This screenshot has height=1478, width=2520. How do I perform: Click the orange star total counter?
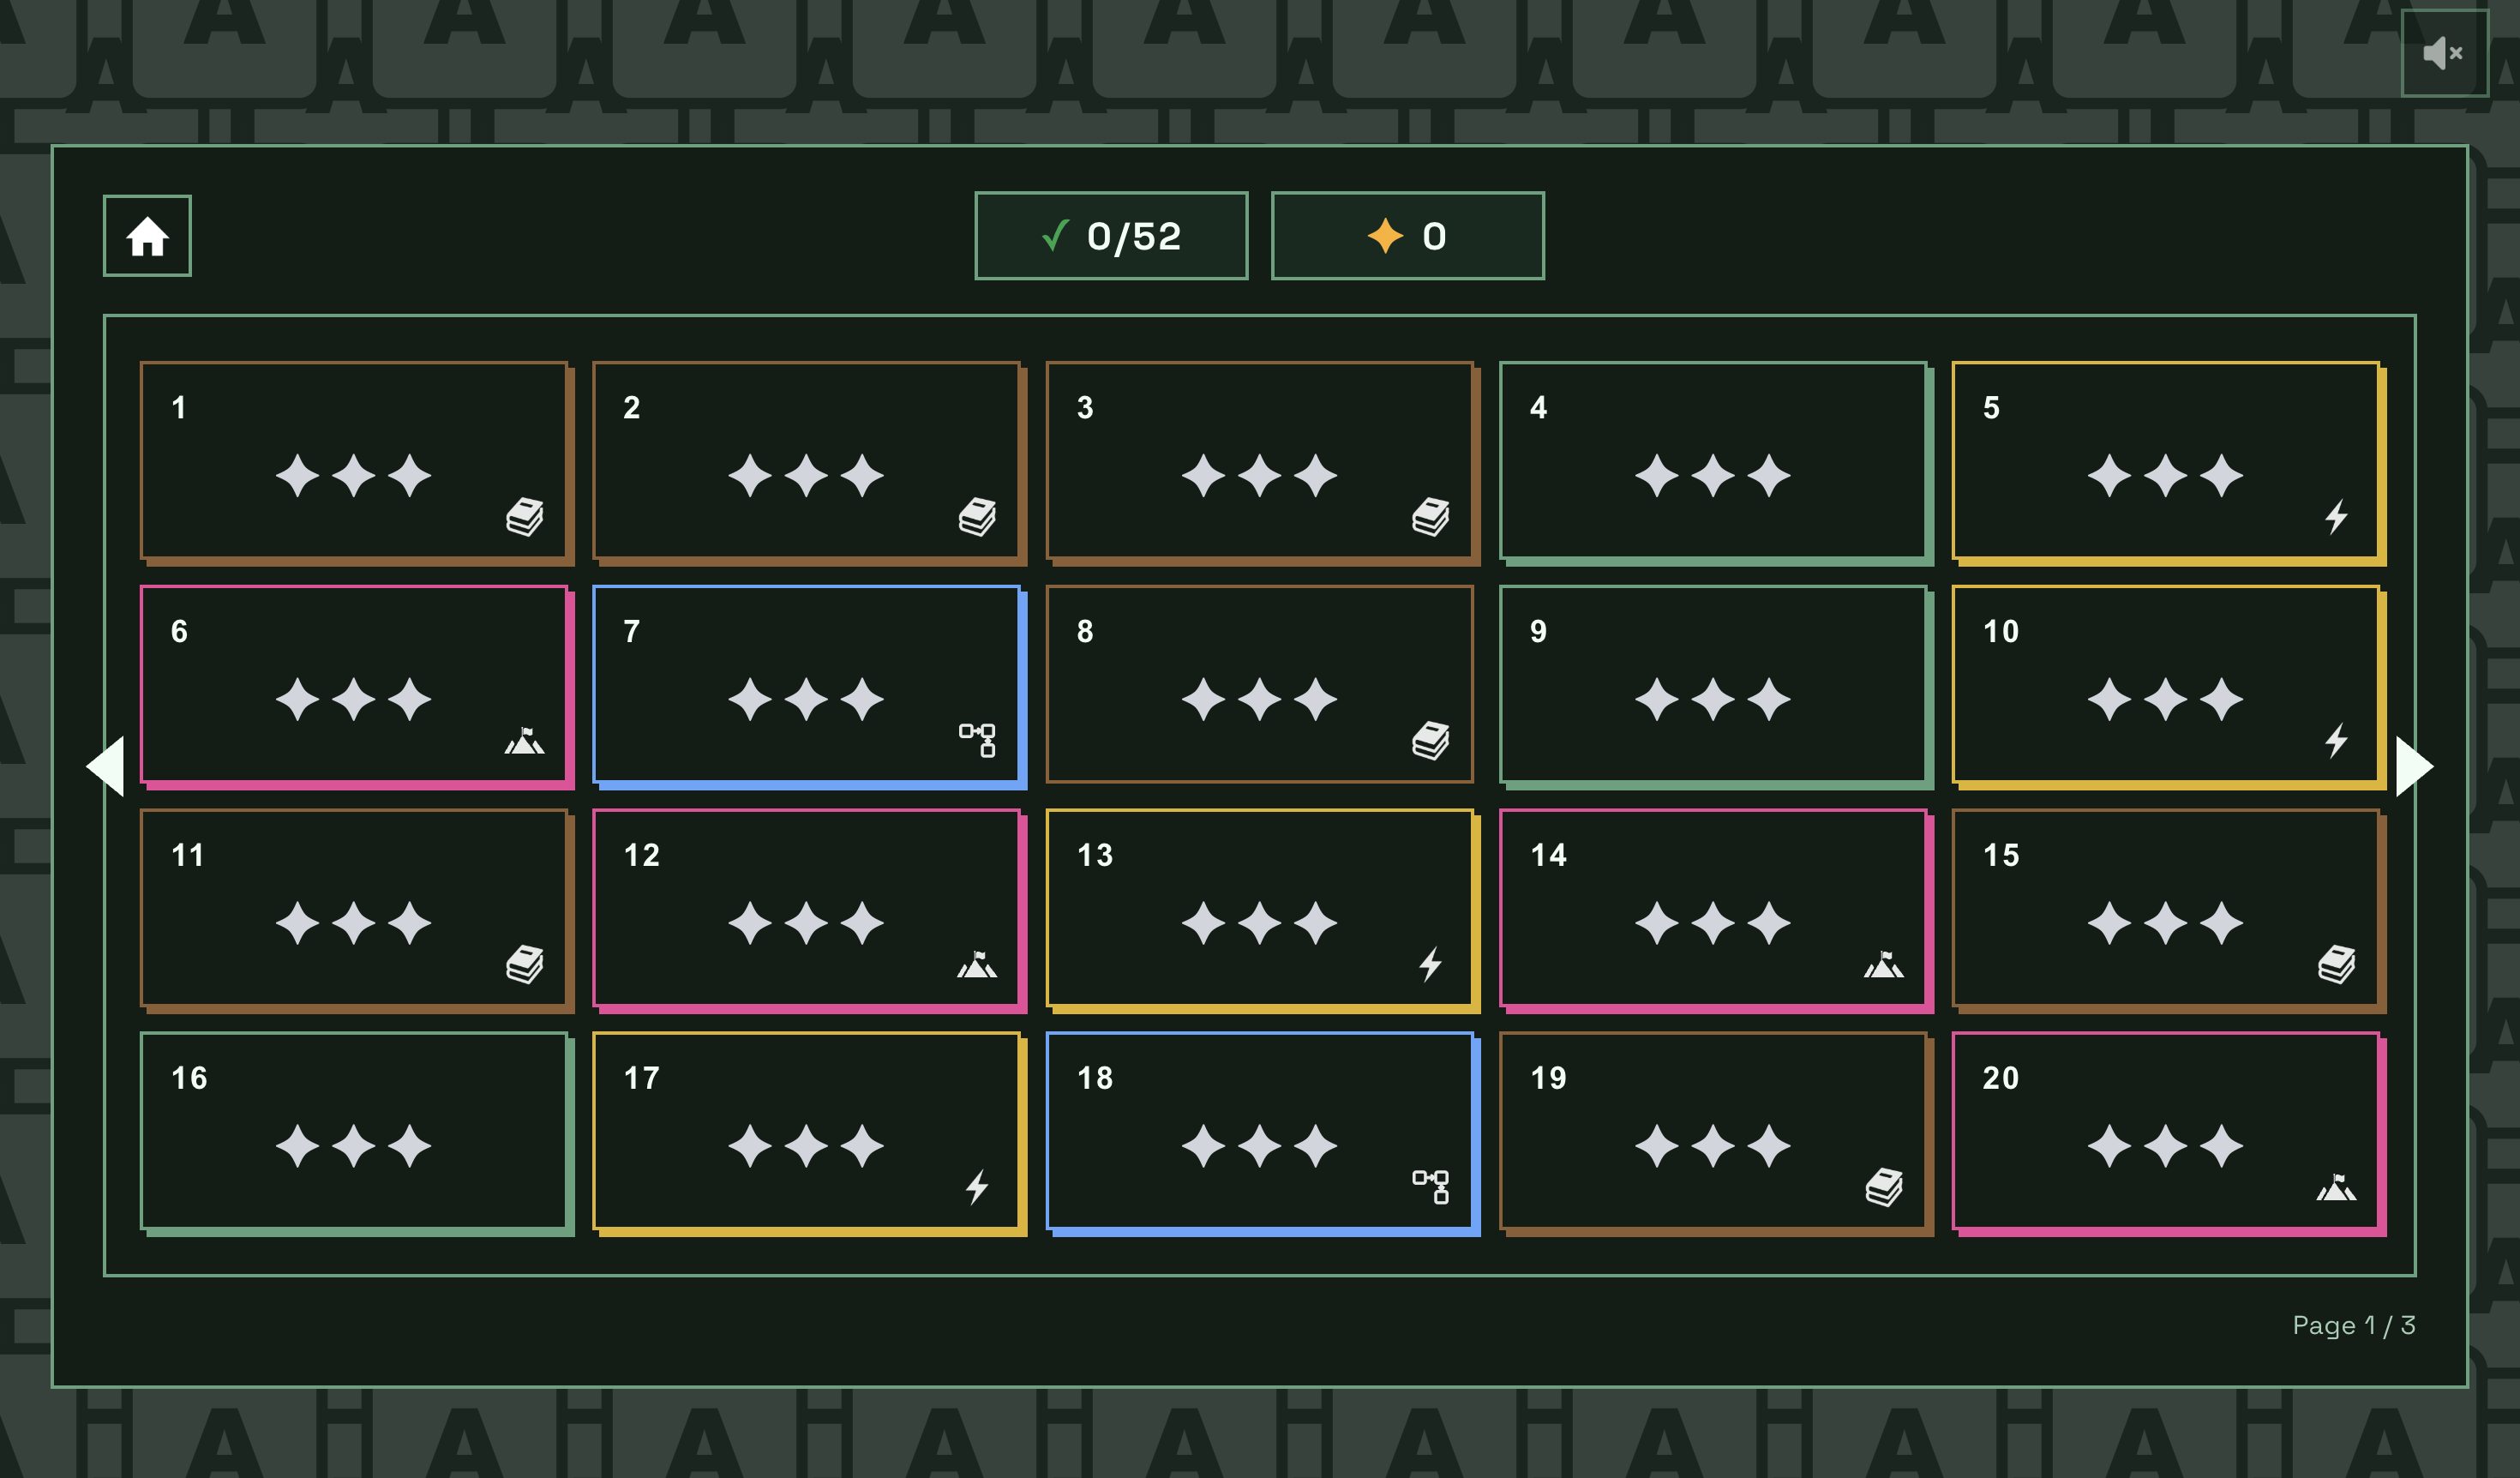click(x=1407, y=236)
